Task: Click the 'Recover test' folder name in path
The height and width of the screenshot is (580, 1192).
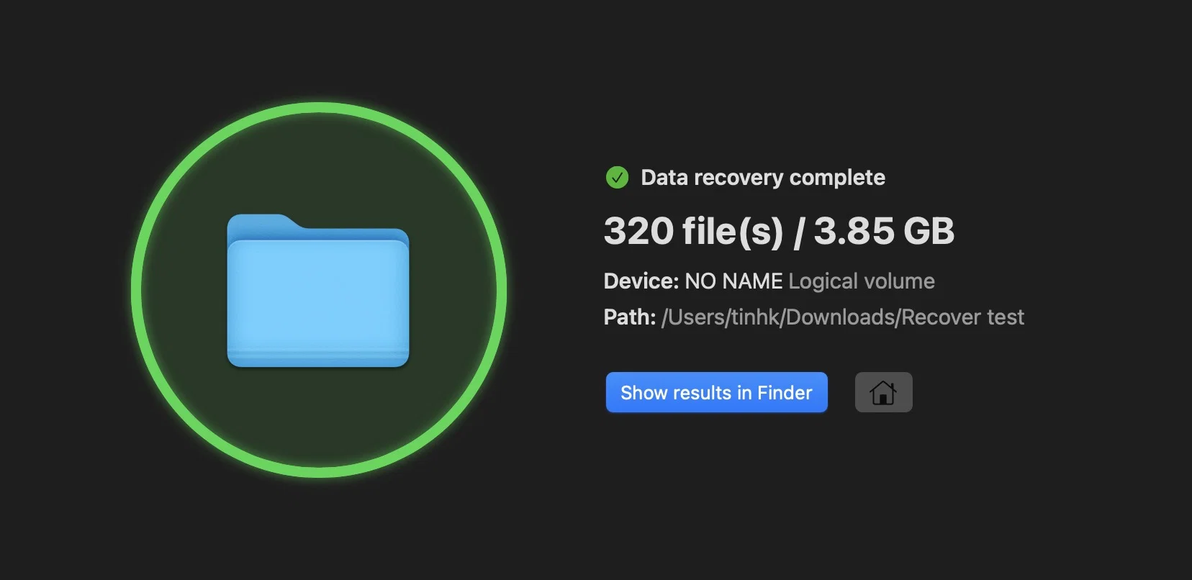Action: [963, 317]
